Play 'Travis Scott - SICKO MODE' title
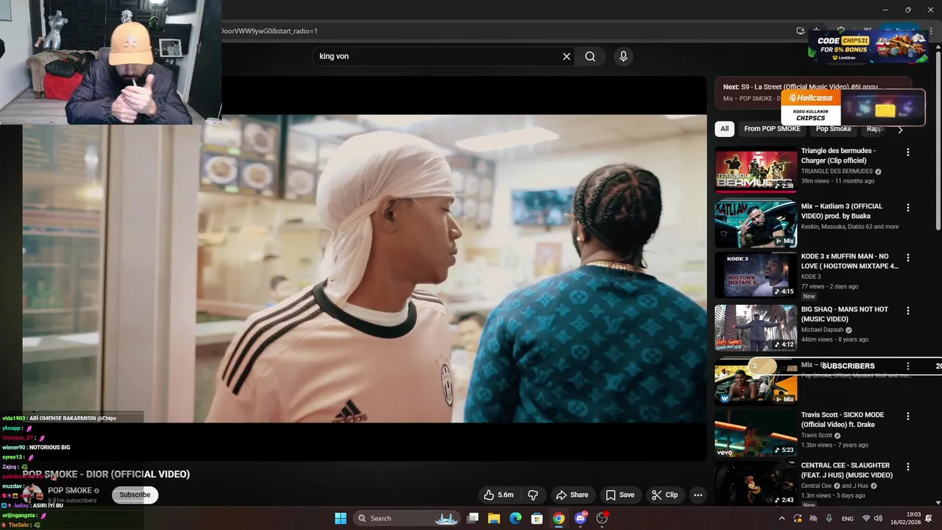The height and width of the screenshot is (530, 942). 843,420
